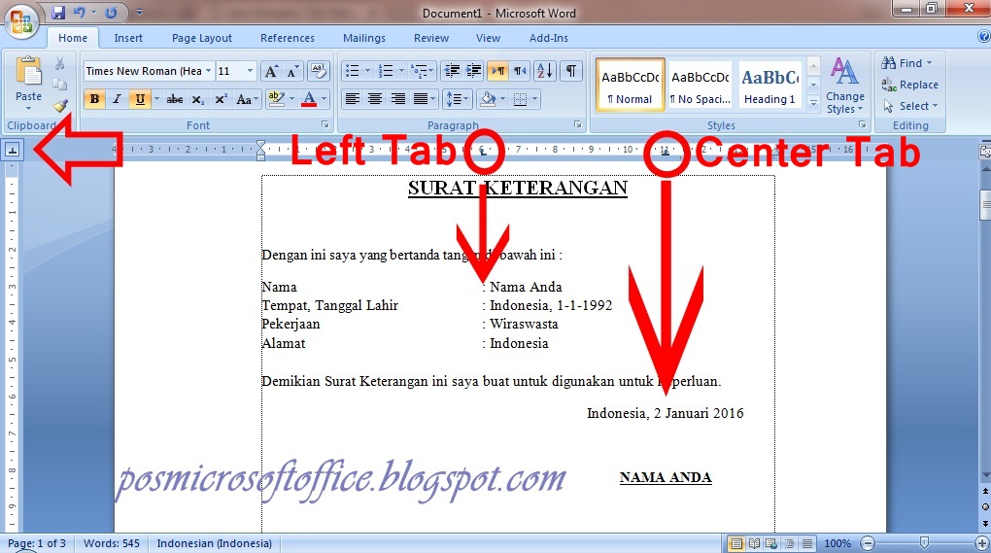Click the zoom slider handle

tap(925, 543)
